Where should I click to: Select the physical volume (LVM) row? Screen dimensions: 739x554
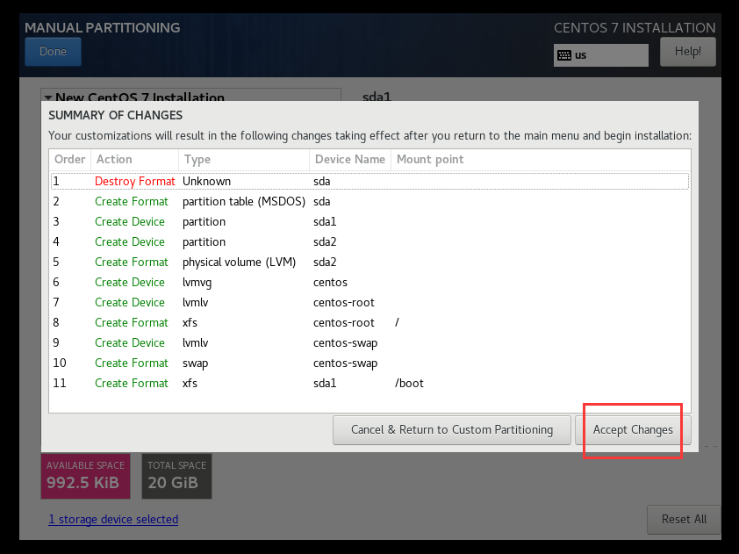[x=369, y=263]
